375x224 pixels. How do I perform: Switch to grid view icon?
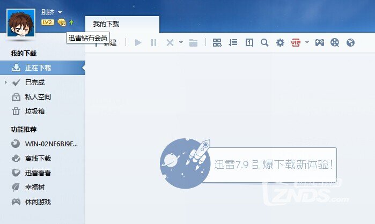click(217, 43)
